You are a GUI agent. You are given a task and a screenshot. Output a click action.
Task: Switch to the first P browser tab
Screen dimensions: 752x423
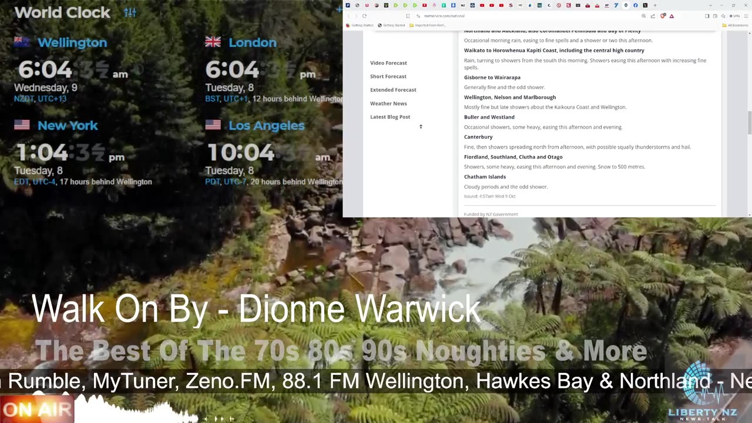347,5
